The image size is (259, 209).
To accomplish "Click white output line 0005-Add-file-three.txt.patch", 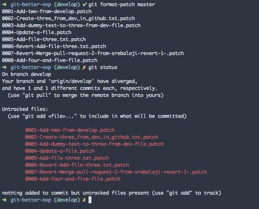I will pos(44,39).
